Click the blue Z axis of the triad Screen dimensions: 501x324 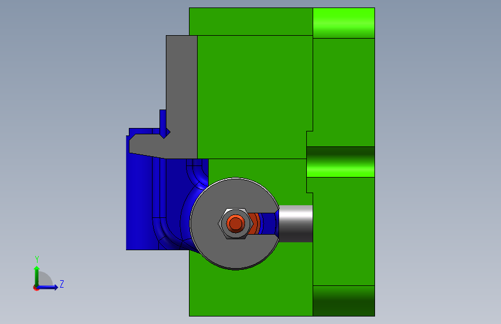tap(48, 287)
